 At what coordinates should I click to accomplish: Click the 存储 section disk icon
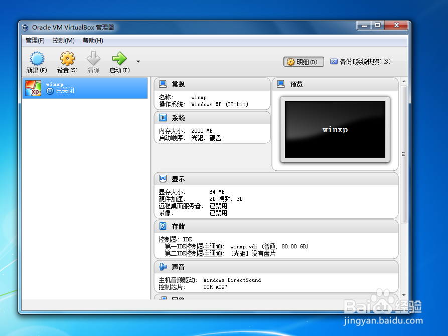[x=163, y=226]
